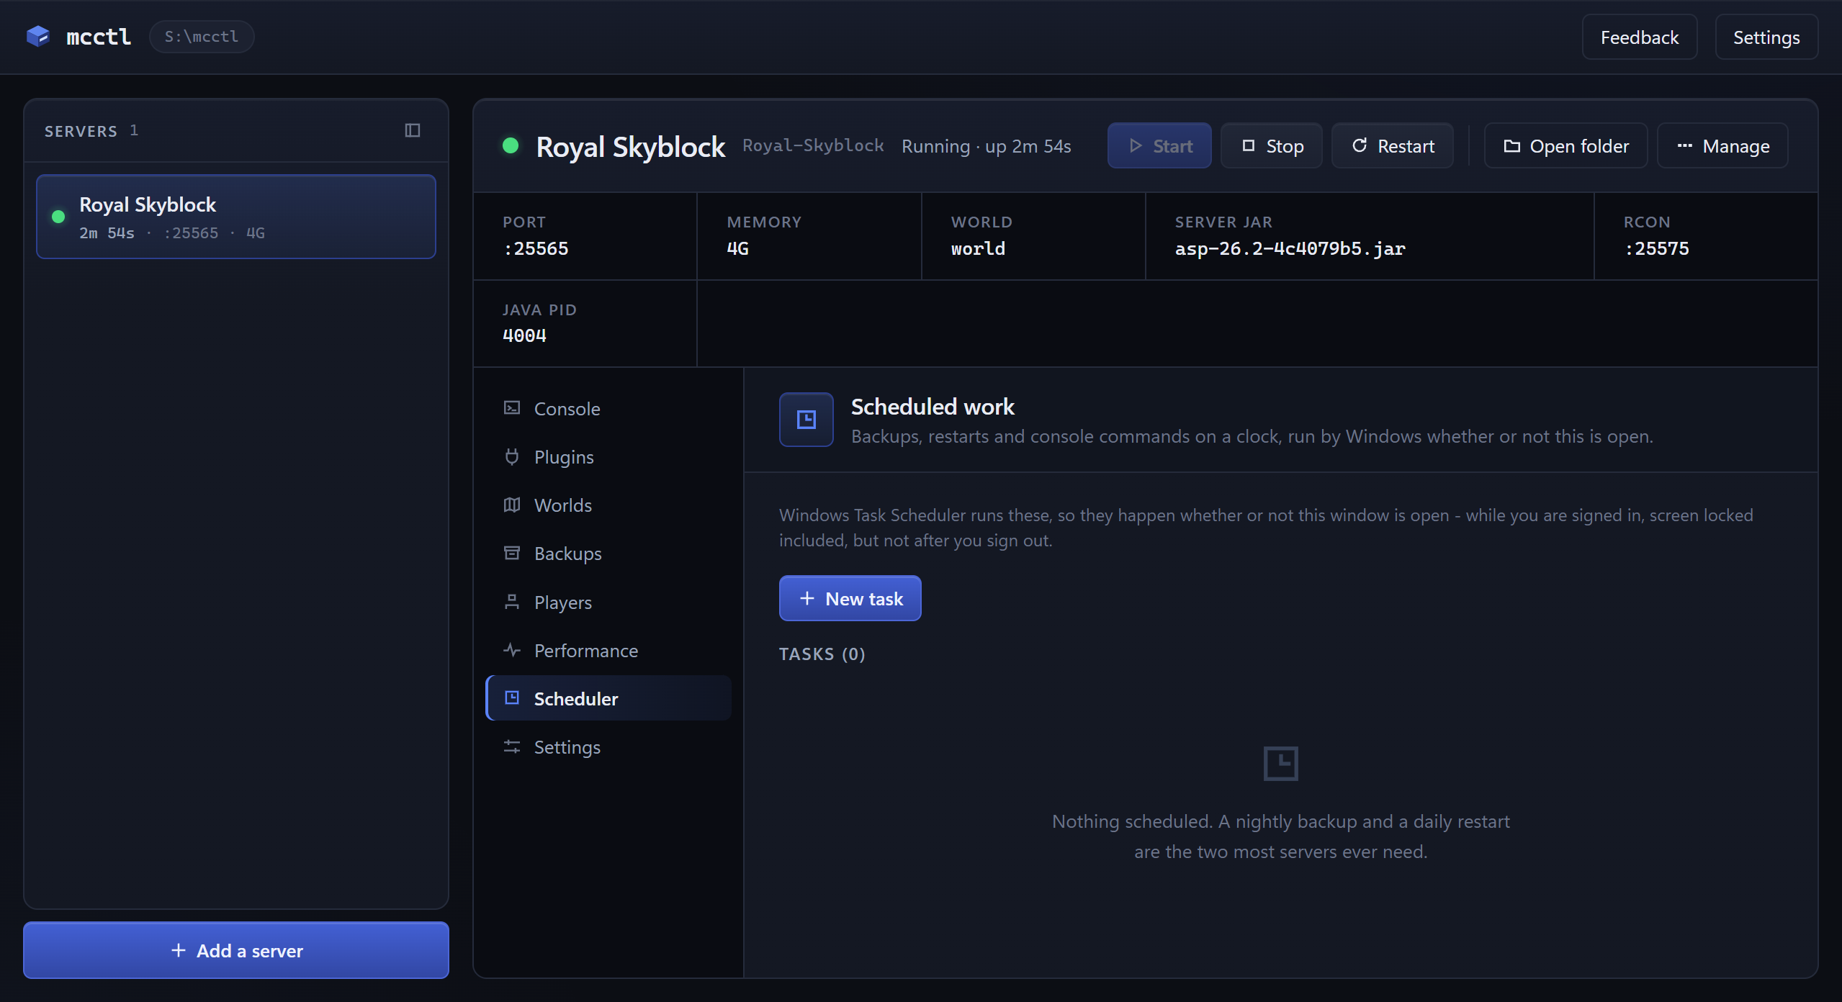The height and width of the screenshot is (1002, 1842).
Task: Click the Players person icon
Action: point(512,602)
